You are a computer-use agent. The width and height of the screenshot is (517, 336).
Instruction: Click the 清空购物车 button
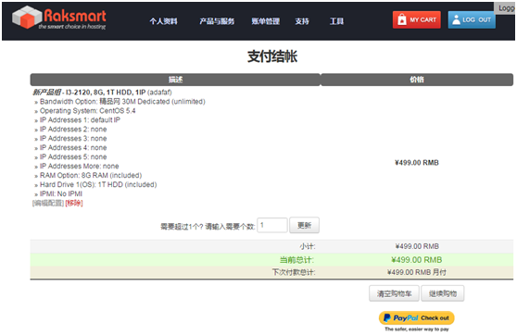pos(394,293)
